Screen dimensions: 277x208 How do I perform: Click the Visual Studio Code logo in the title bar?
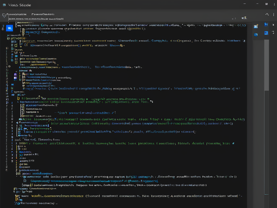click(x=4, y=5)
